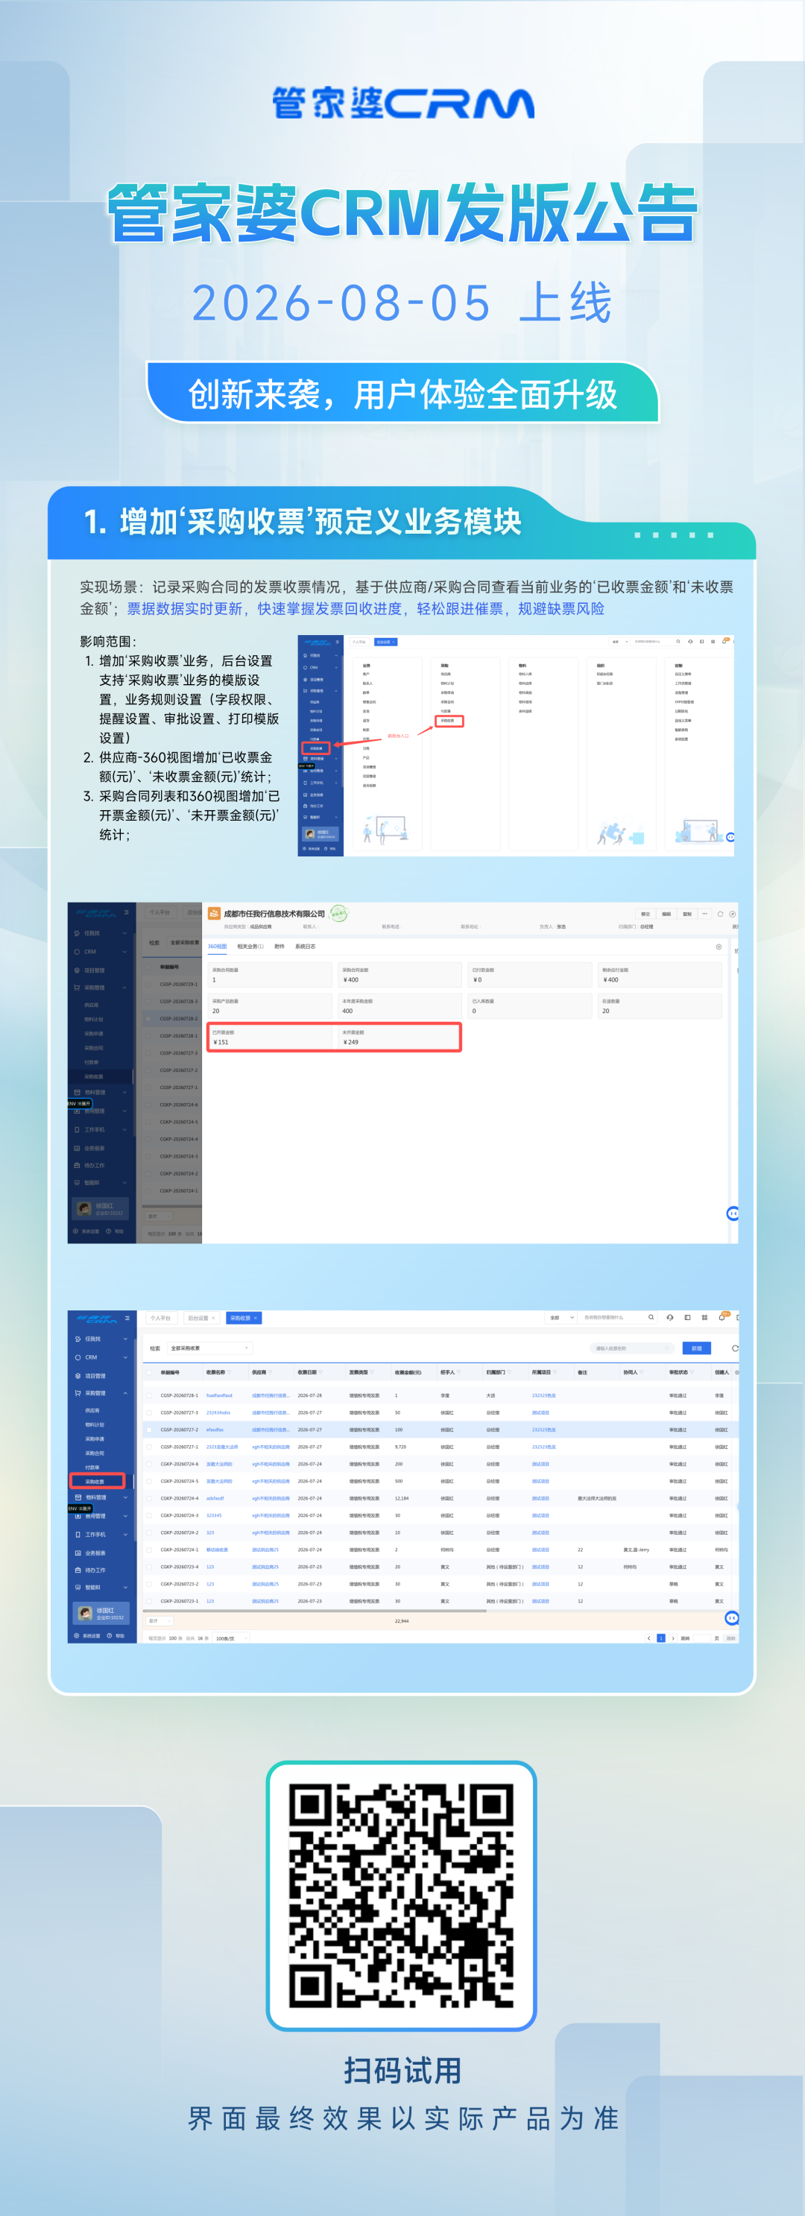Click page 1 pagination button in list screenshot
The image size is (805, 2216).
click(660, 1638)
